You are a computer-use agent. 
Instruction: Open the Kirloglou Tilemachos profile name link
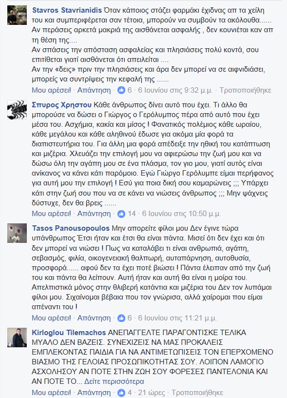pyautogui.click(x=69, y=333)
